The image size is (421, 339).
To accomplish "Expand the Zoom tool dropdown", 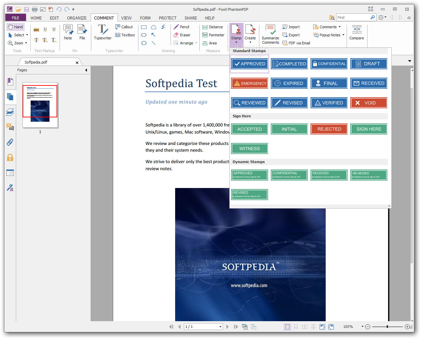I will 26,43.
